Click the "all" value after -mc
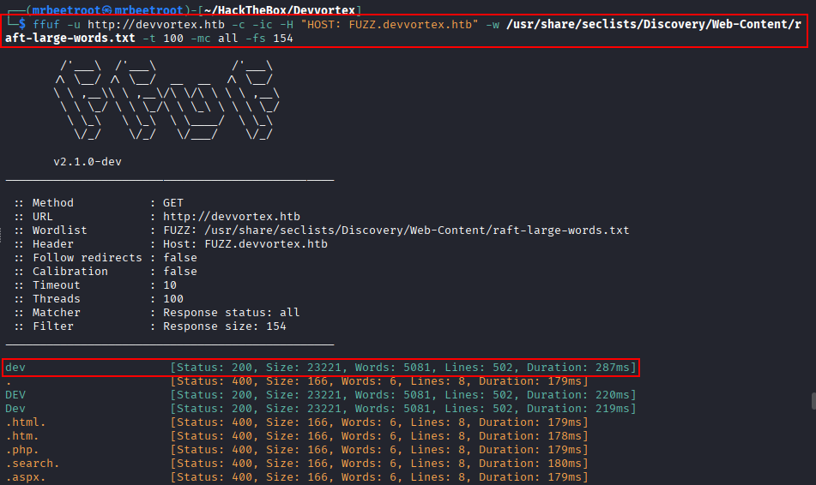The height and width of the screenshot is (485, 816). click(228, 39)
